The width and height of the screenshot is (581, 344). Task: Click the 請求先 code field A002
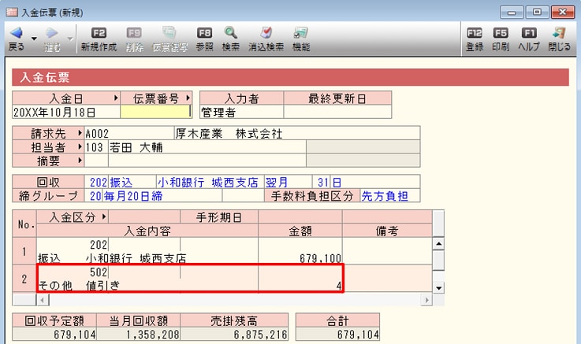129,133
